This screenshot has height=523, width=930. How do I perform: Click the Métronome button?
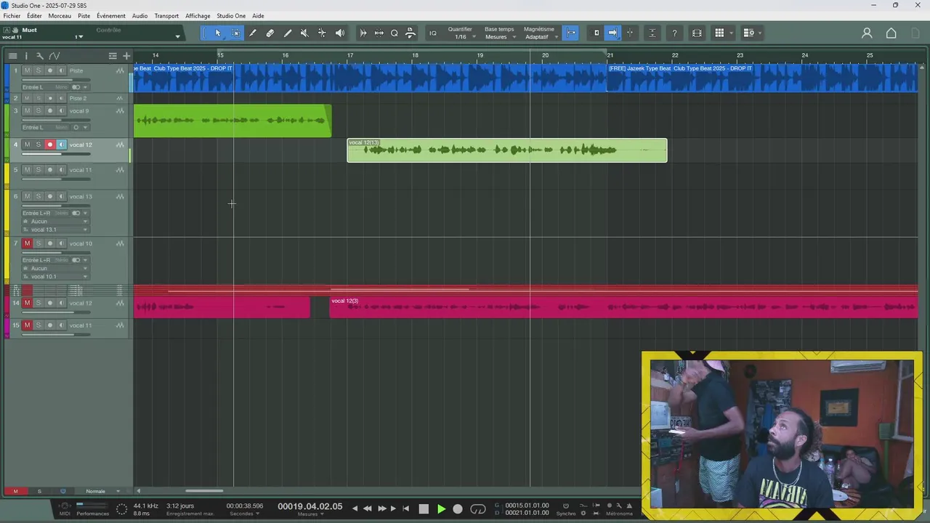[x=620, y=514]
